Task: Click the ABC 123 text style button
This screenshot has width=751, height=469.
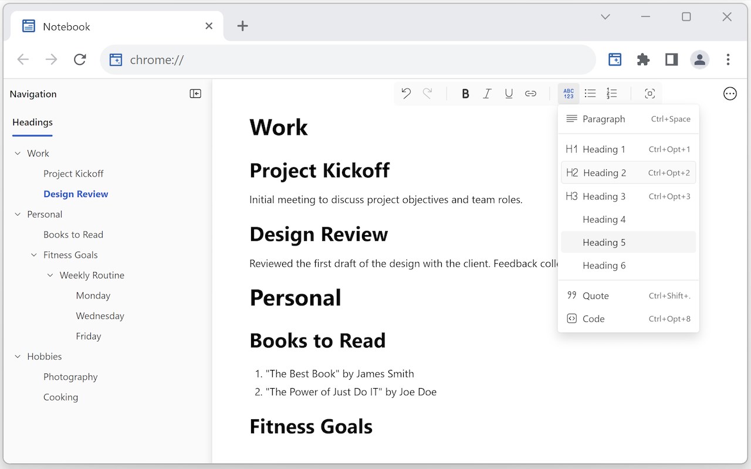Action: tap(569, 94)
